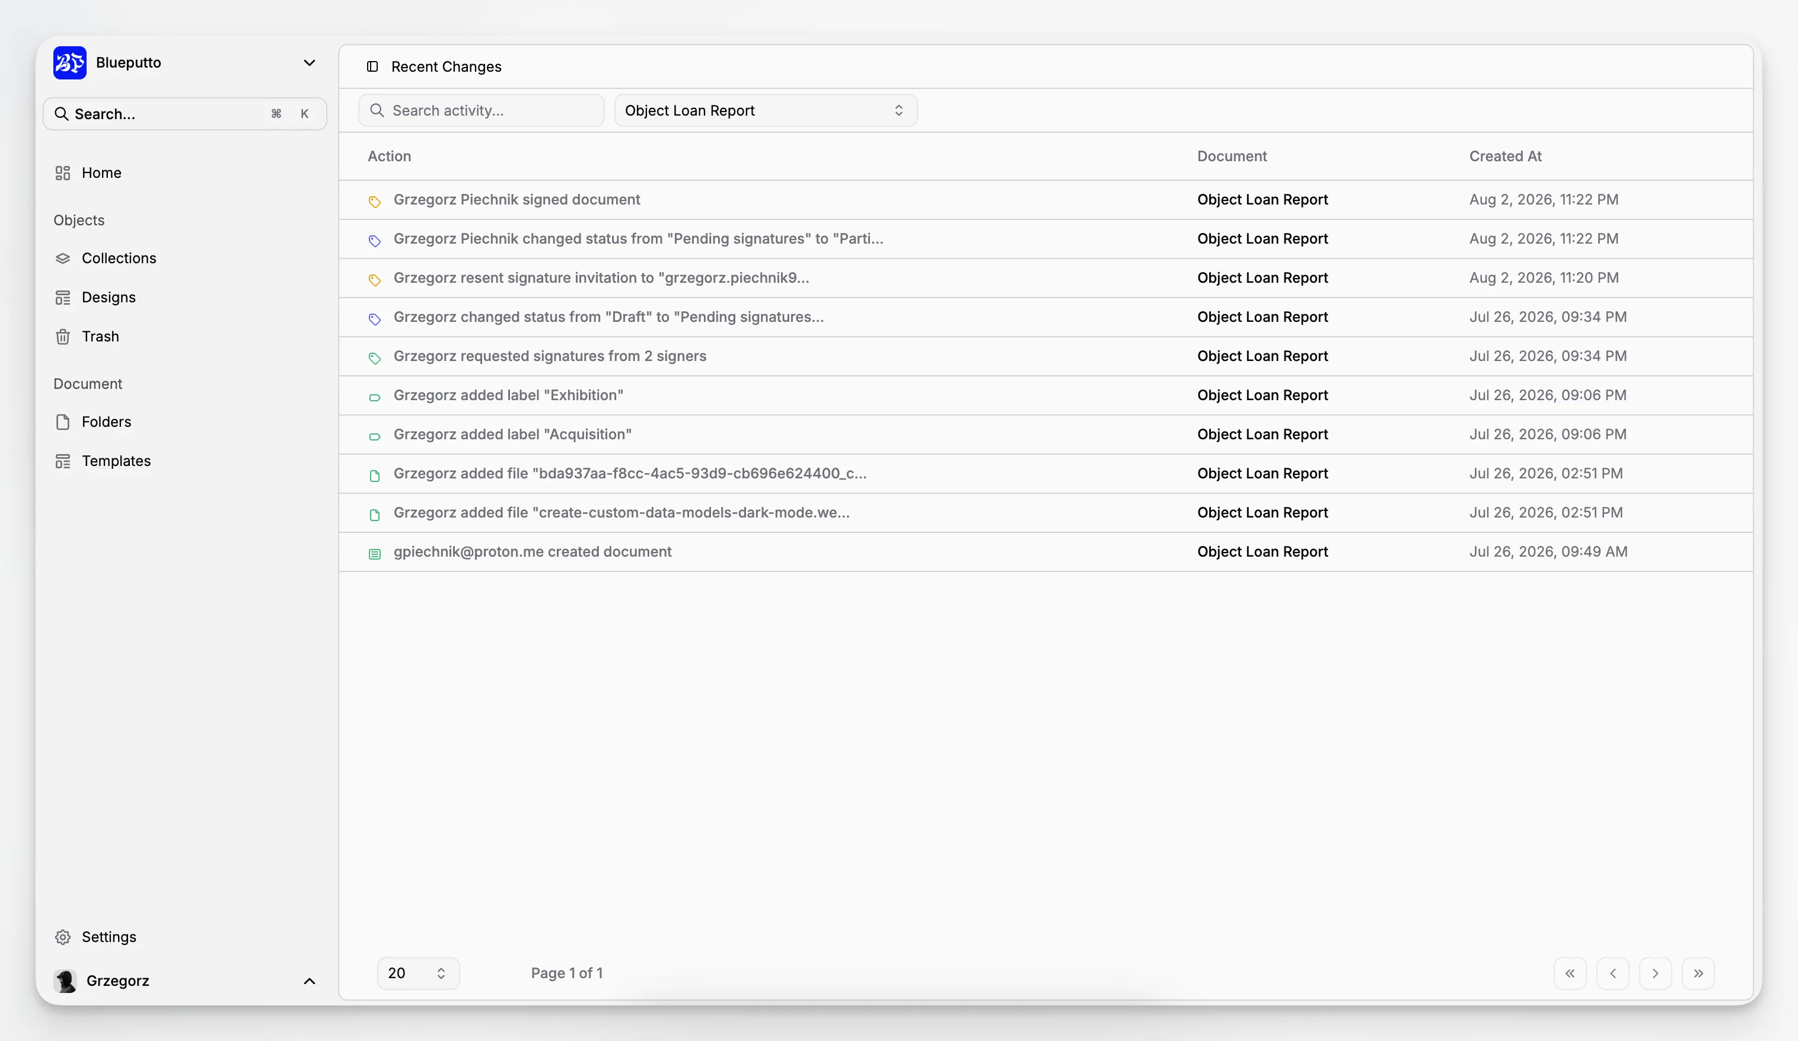Click the magnifier icon in global Search
This screenshot has height=1041, width=1798.
point(61,114)
